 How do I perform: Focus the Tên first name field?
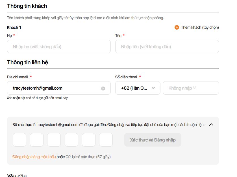coord(167,47)
